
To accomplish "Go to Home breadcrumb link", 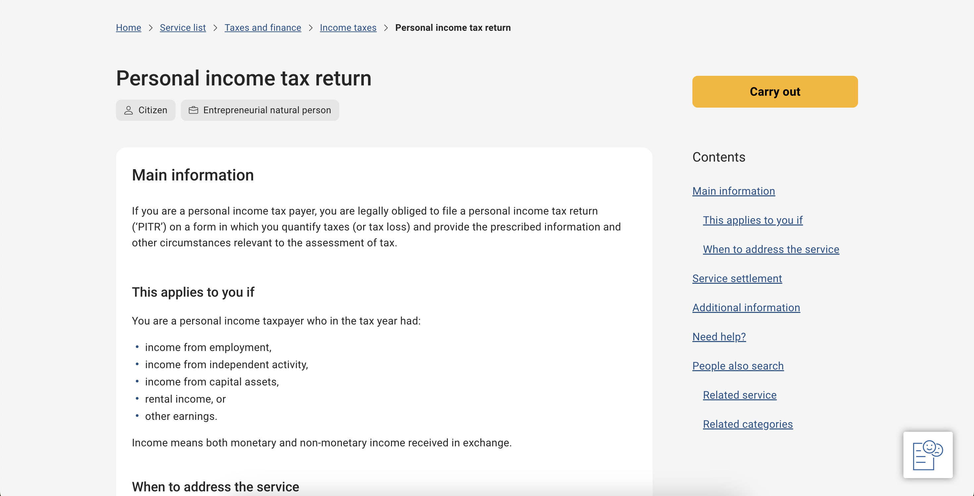I will click(128, 27).
